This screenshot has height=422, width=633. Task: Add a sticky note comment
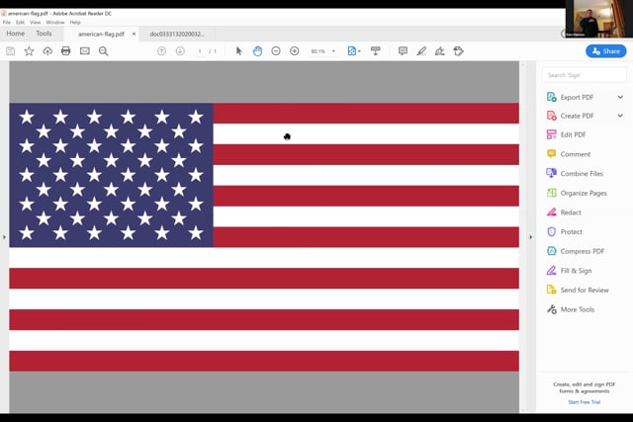click(403, 51)
